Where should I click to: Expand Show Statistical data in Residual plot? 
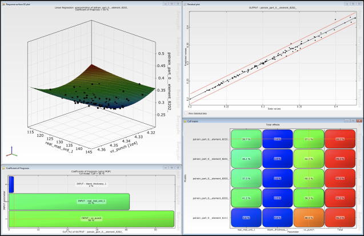186,113
